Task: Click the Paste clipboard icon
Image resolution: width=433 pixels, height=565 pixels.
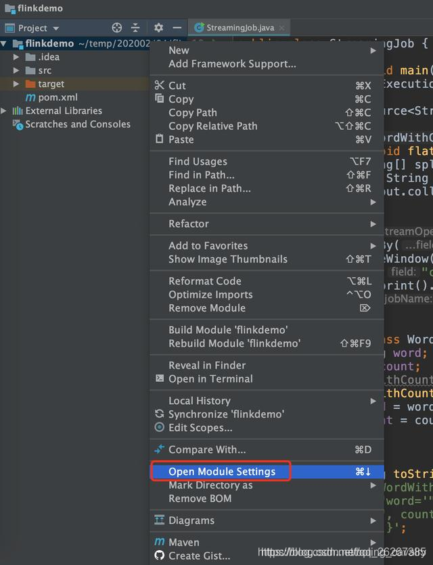Action: [159, 139]
